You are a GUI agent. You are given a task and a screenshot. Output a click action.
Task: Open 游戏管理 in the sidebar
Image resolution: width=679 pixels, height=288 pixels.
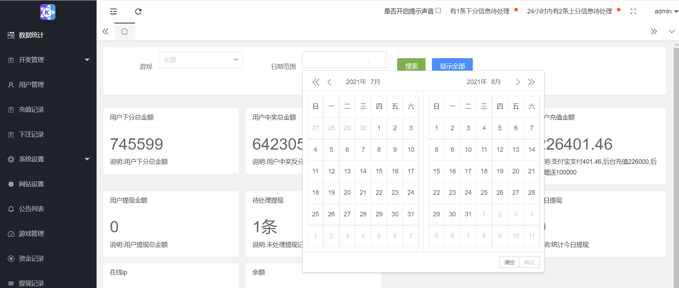[x=48, y=234]
